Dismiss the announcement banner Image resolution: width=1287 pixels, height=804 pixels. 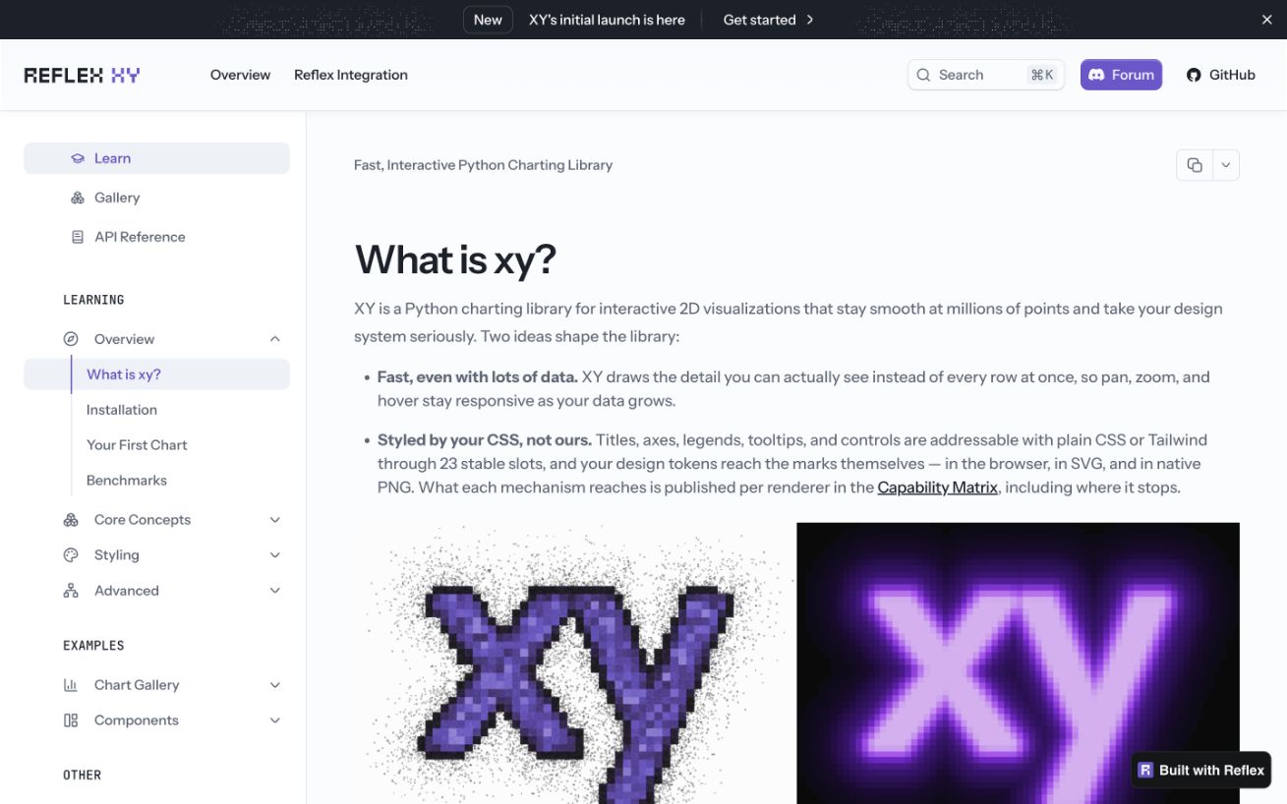pyautogui.click(x=1267, y=20)
